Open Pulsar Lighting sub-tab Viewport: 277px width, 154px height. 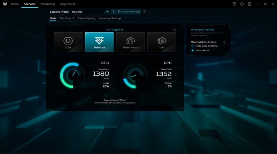(87, 18)
